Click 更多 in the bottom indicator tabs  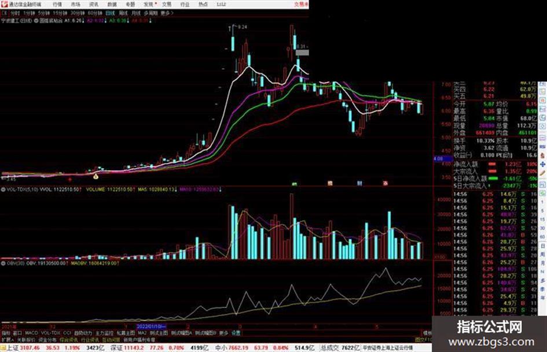tap(223, 333)
